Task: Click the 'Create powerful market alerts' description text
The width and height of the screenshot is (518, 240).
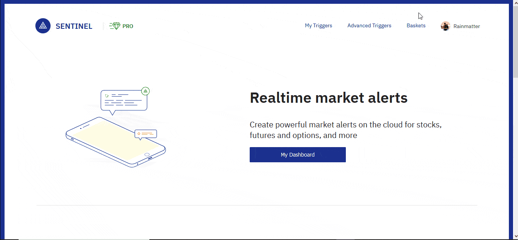Action: click(345, 130)
